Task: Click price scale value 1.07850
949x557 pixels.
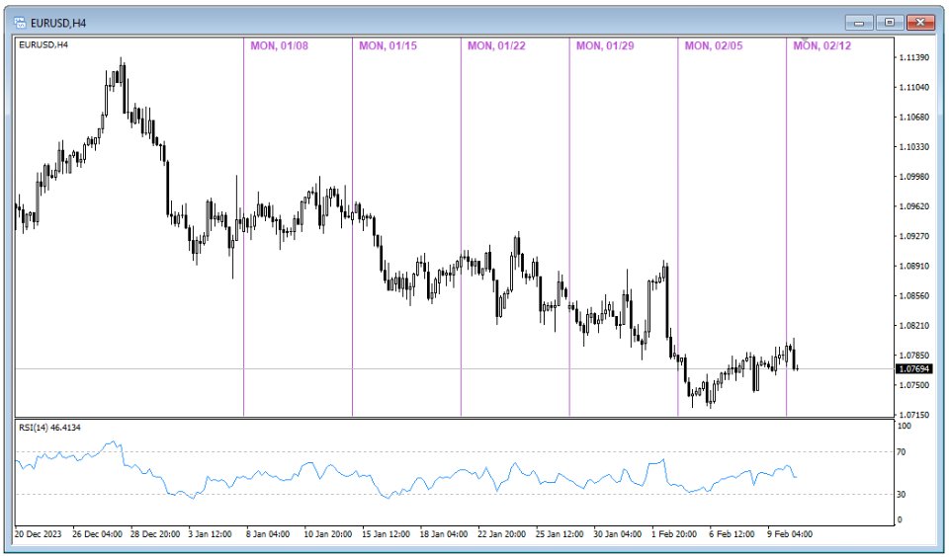Action: (913, 355)
